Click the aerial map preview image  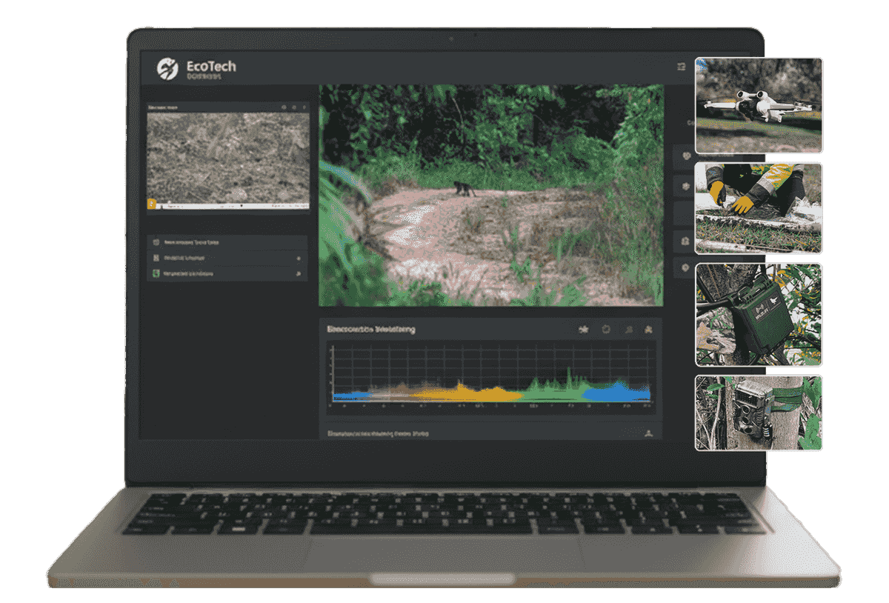(x=228, y=156)
